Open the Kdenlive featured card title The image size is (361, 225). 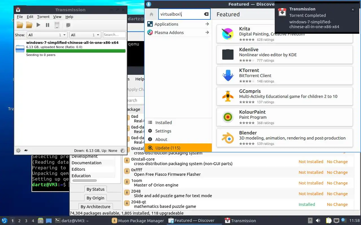tap(249, 49)
